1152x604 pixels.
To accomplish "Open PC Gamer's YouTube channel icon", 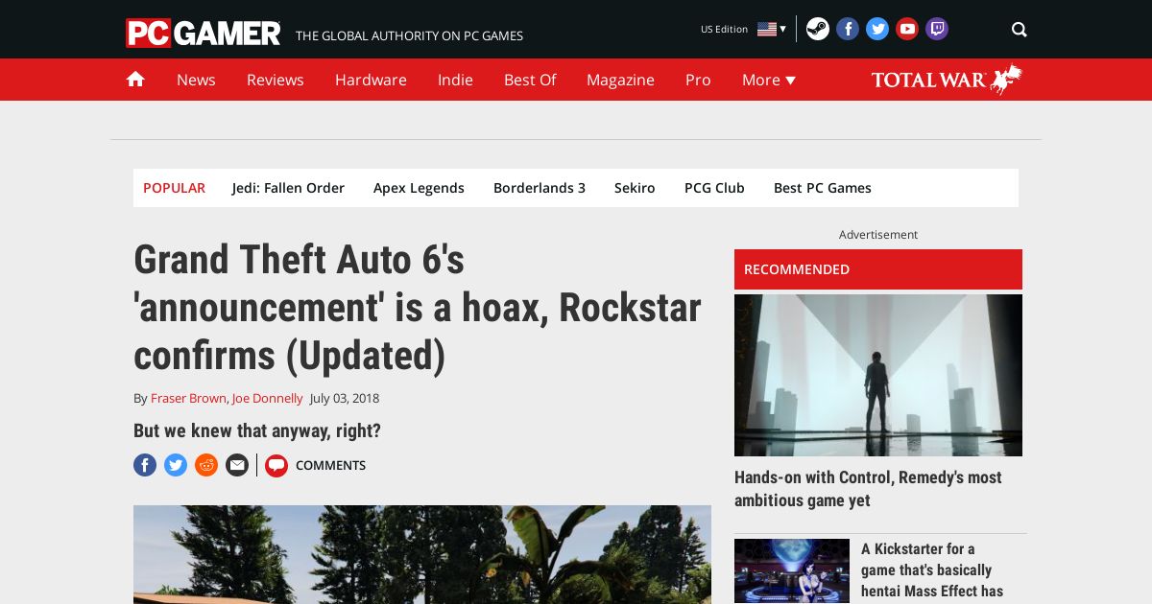I will click(x=907, y=29).
